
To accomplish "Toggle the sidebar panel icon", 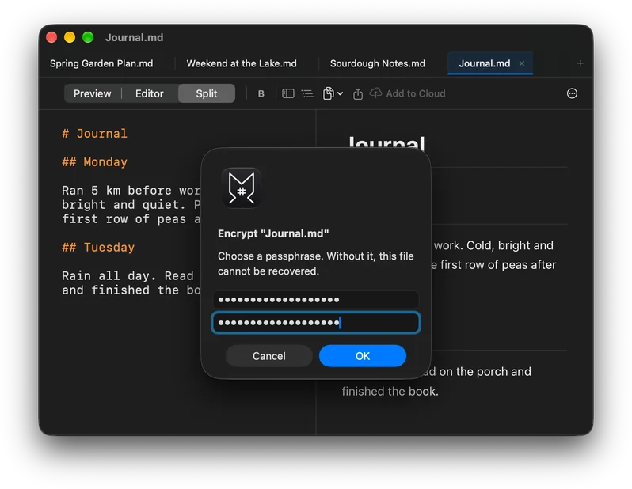I will point(287,93).
